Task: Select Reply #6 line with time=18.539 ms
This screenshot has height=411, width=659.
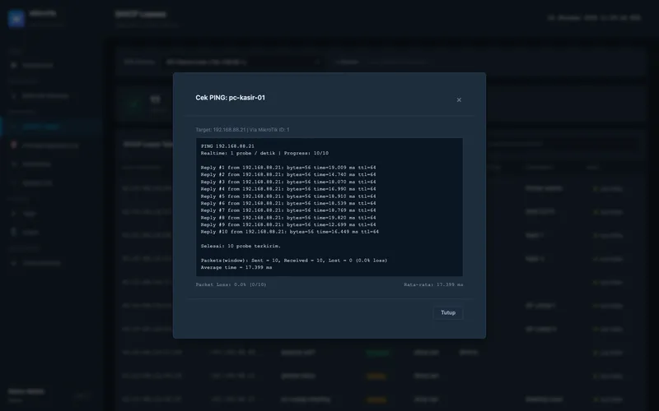Action: [288, 203]
